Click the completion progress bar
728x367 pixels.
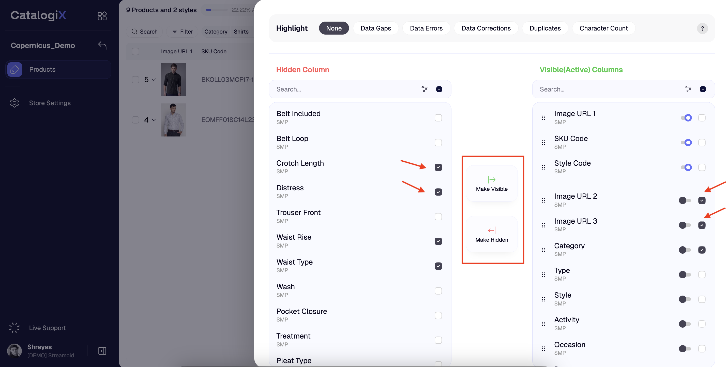point(217,10)
